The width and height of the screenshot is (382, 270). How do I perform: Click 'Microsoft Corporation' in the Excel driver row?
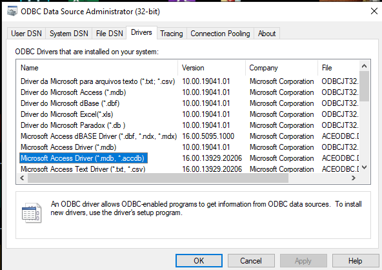[281, 114]
